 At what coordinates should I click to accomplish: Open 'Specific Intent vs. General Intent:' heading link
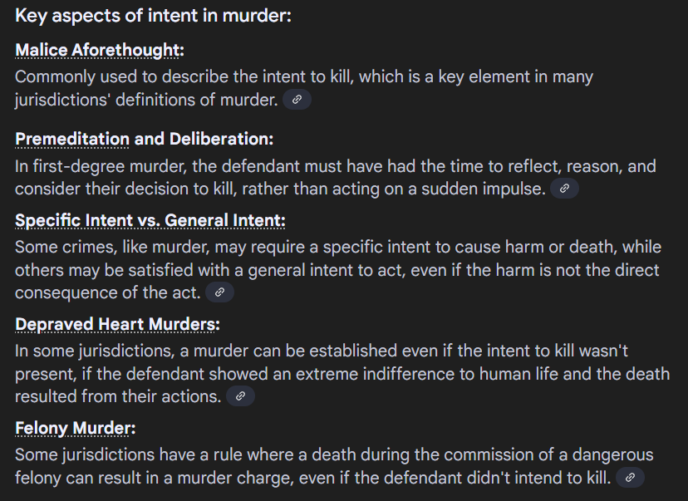(x=150, y=220)
